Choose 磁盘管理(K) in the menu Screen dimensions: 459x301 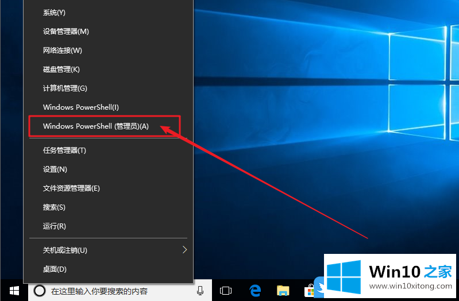pos(109,70)
